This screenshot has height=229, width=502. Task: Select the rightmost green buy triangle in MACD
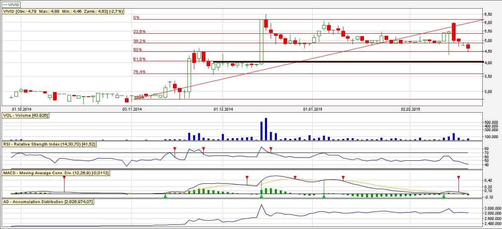443,197
